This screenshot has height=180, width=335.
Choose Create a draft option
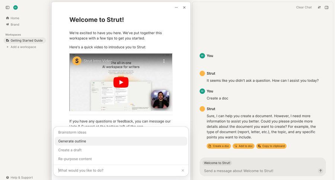click(121, 150)
